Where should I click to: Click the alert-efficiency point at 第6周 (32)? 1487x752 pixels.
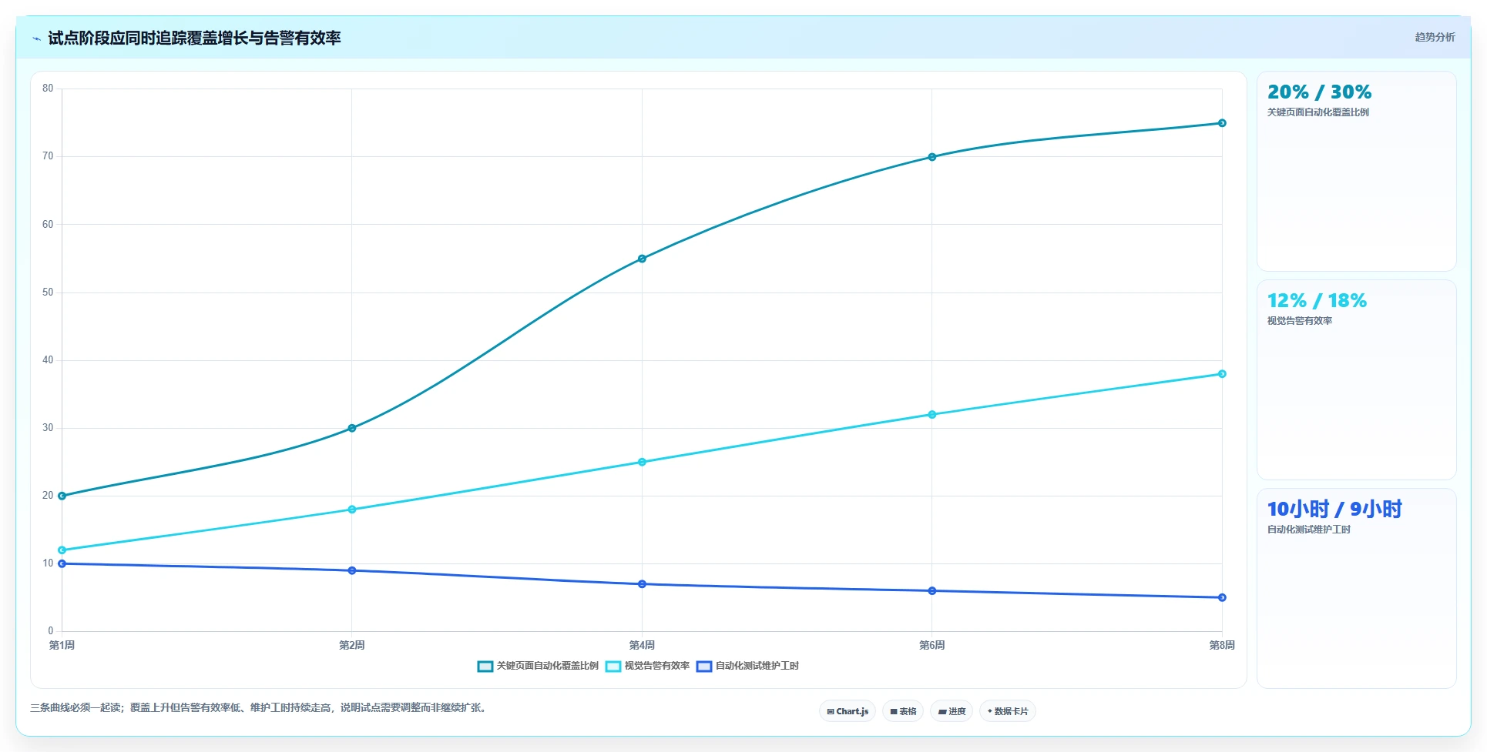(x=932, y=415)
